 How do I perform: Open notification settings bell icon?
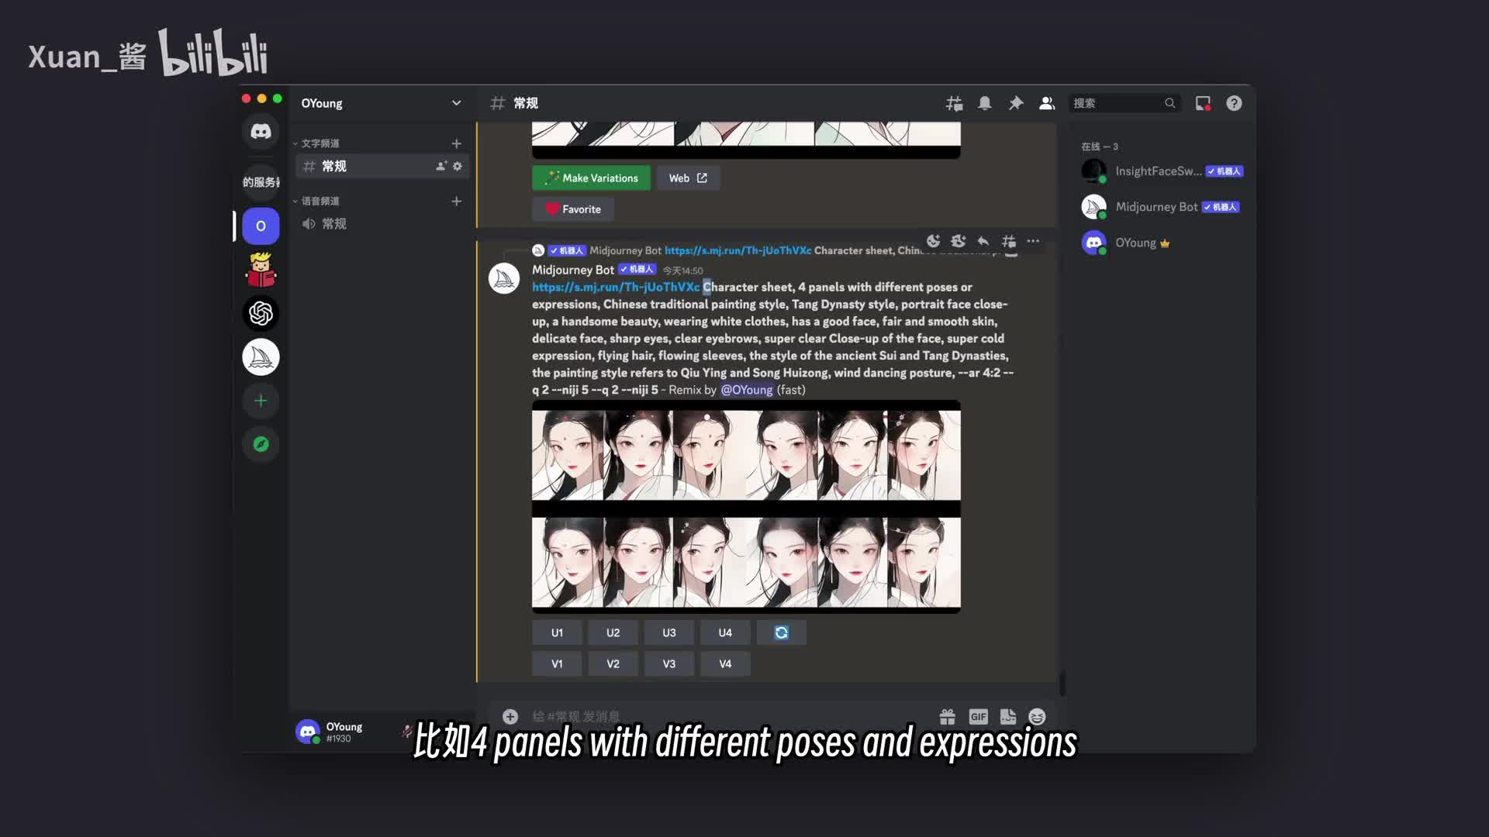point(985,103)
